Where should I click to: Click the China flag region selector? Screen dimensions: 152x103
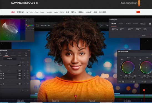pyautogui.click(x=138, y=12)
